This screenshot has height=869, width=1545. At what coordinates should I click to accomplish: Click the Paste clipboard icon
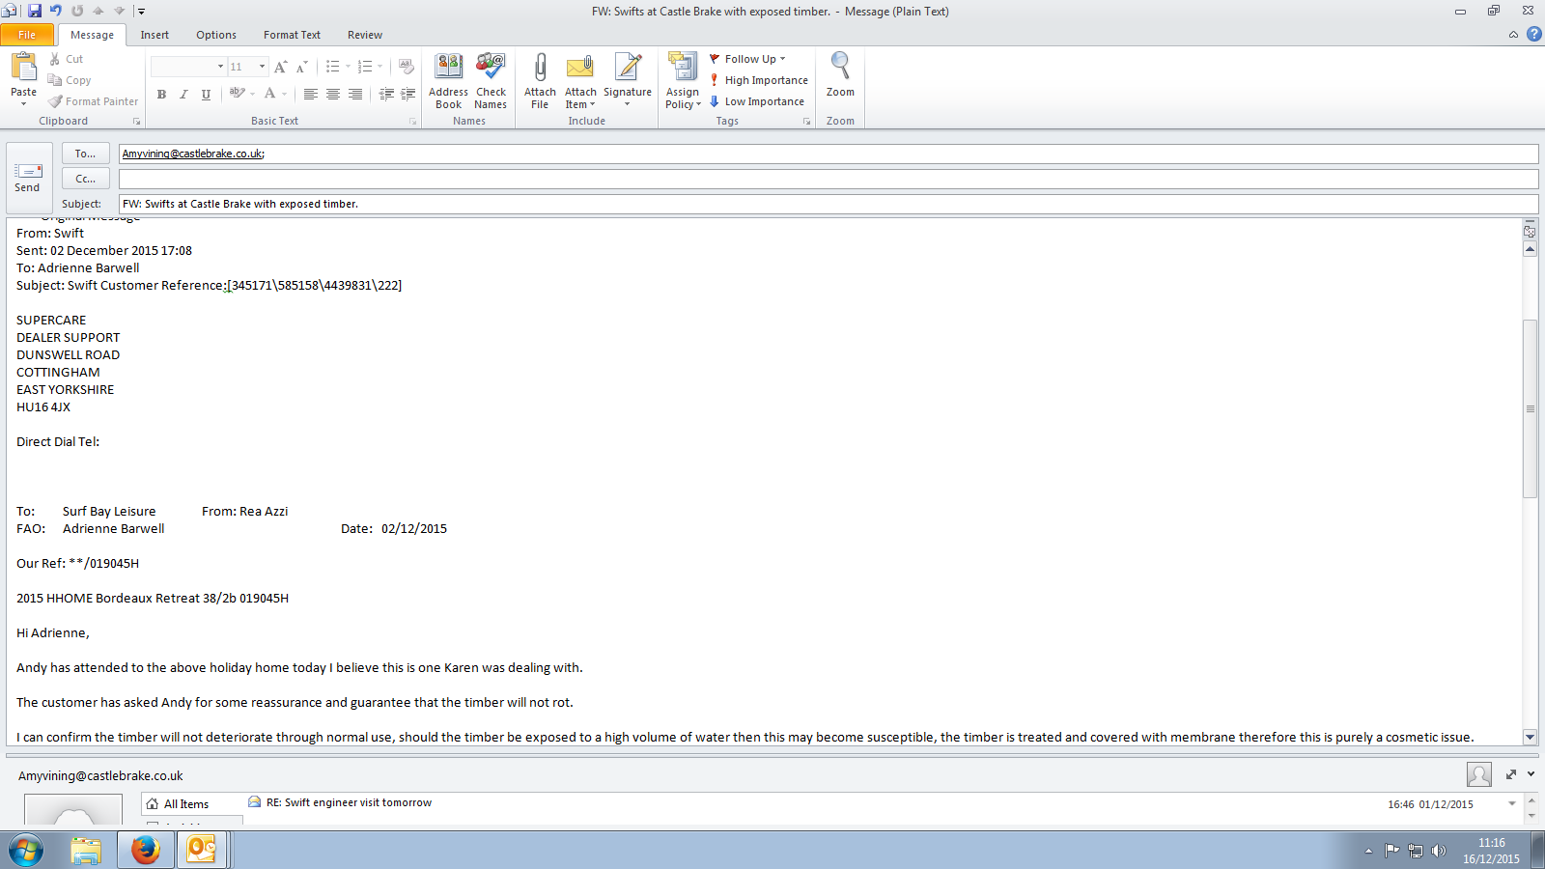(23, 68)
